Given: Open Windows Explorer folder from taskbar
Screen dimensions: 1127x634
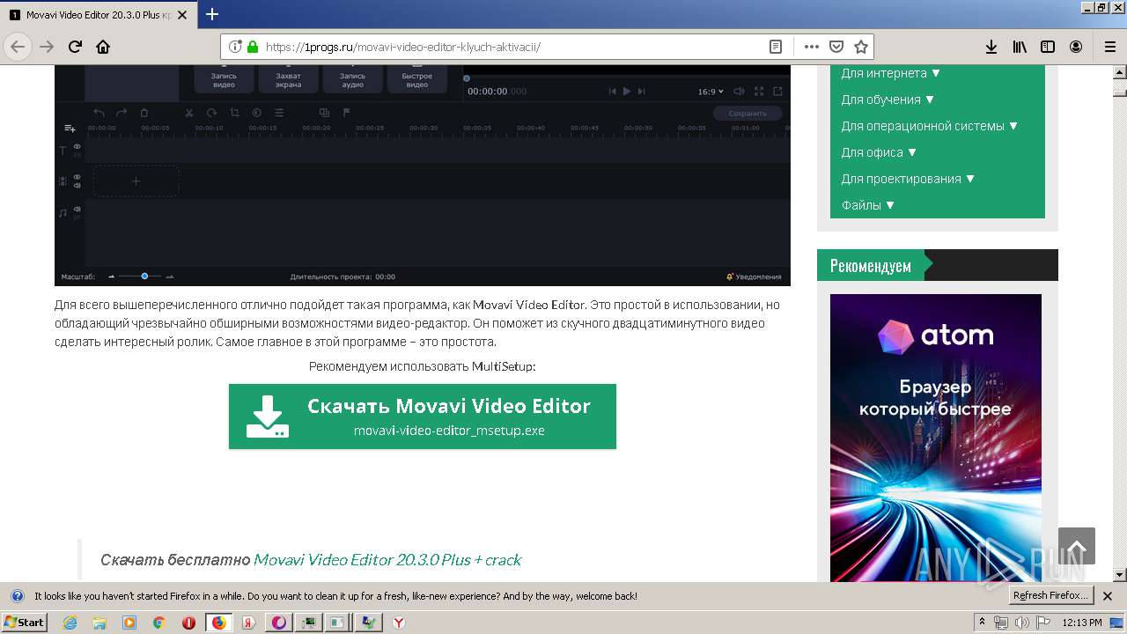Looking at the screenshot, I should 99,623.
